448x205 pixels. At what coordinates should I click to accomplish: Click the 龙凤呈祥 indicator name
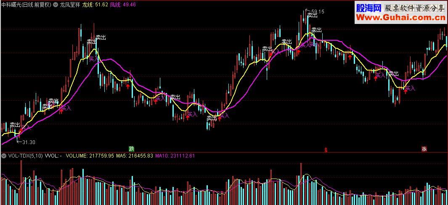tap(69, 5)
